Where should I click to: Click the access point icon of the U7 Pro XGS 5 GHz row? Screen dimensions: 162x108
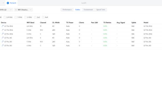[x=2, y=30]
